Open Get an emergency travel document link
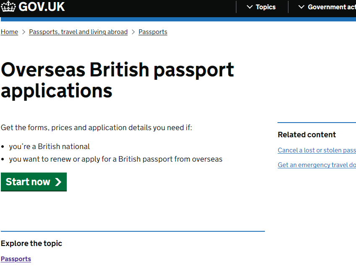Image resolution: width=356 pixels, height=267 pixels. [317, 165]
